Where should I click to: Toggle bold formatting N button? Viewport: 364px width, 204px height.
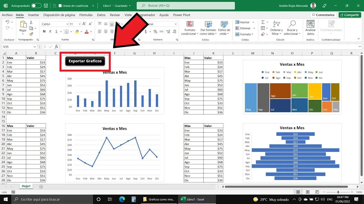(x=44, y=32)
